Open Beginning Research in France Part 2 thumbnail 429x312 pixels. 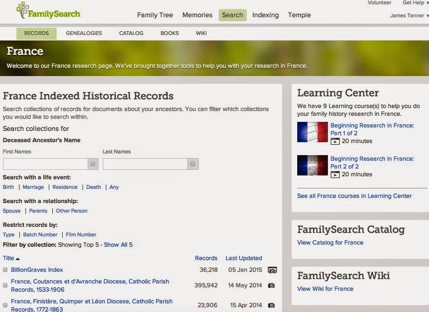click(x=312, y=166)
